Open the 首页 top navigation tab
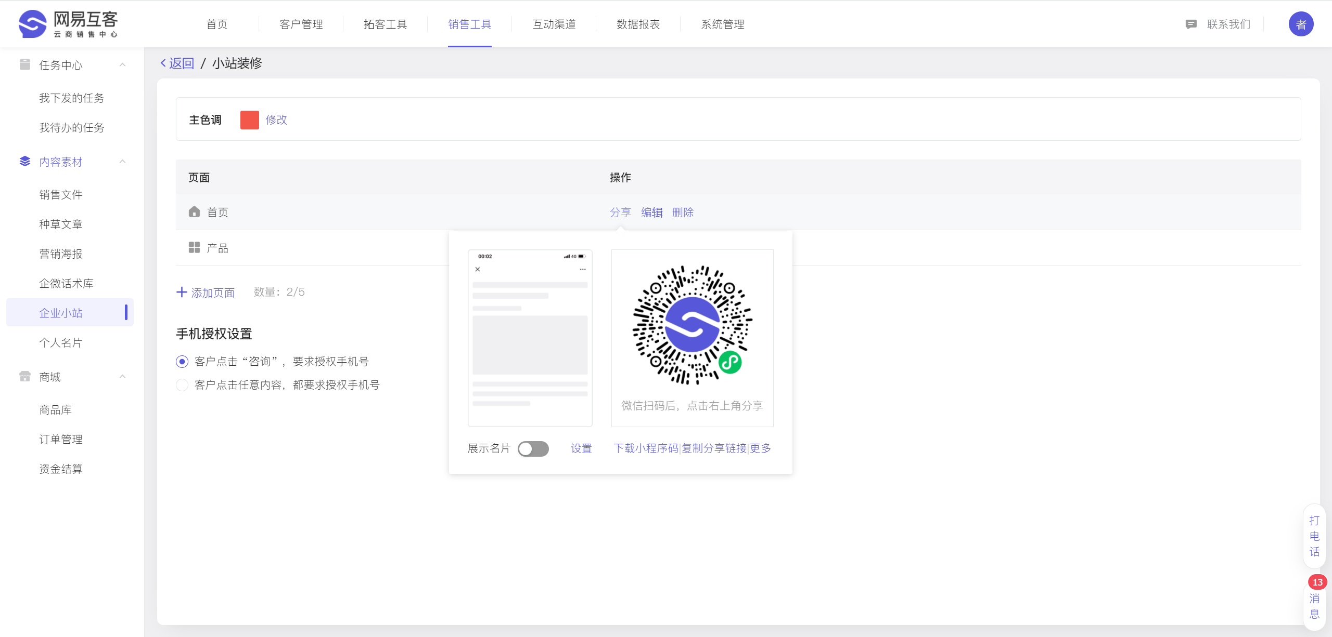 [x=217, y=24]
